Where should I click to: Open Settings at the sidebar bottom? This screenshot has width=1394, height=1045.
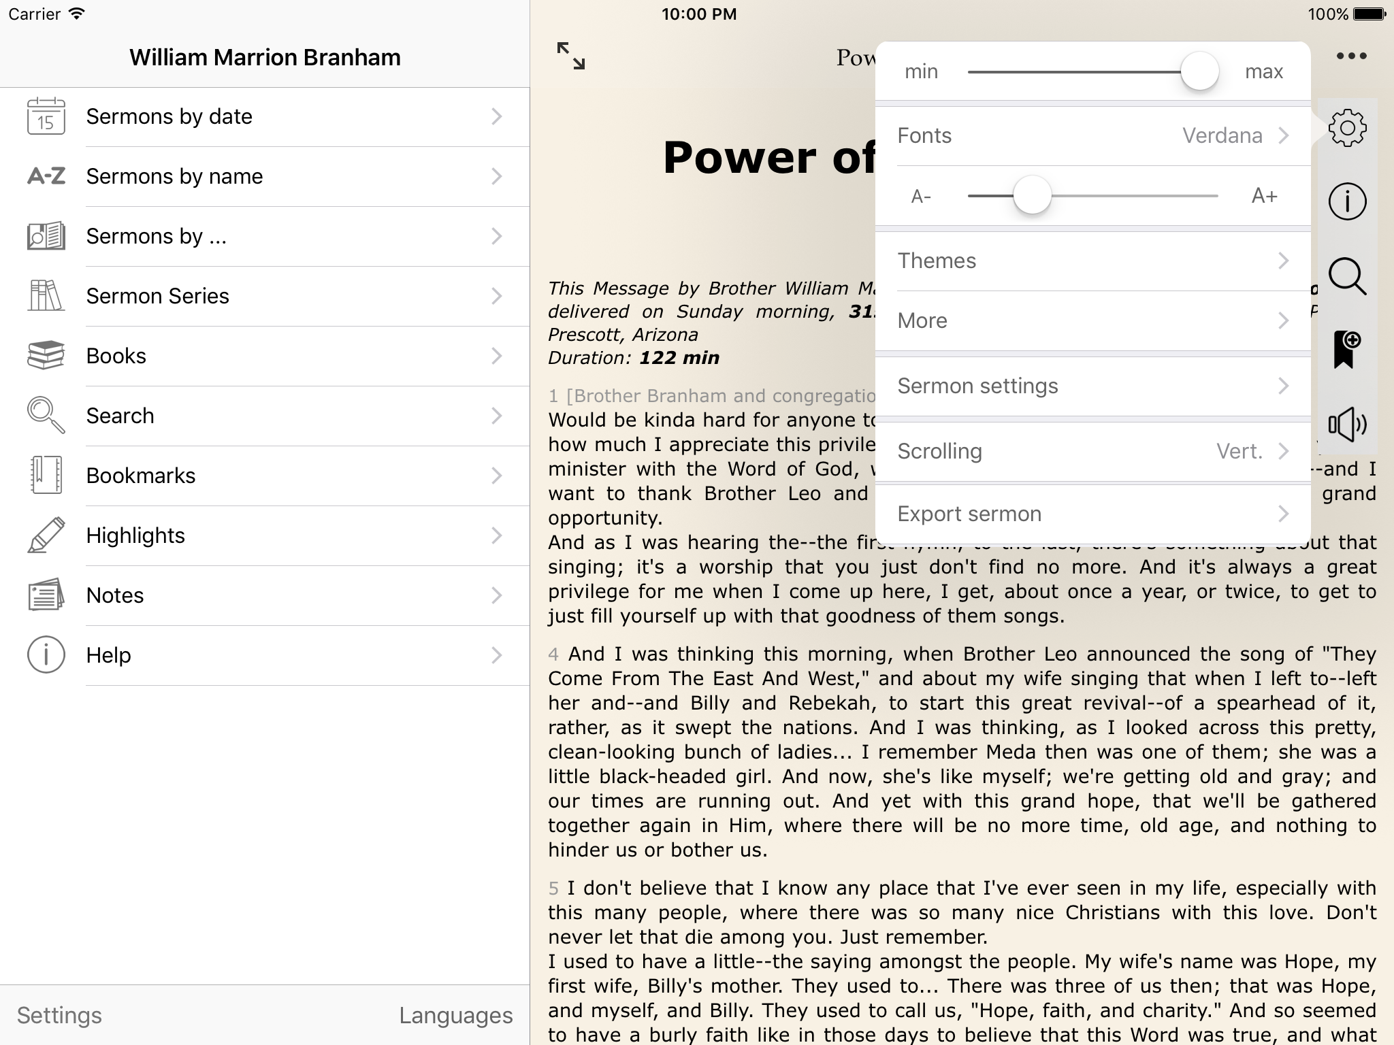pos(59,1015)
